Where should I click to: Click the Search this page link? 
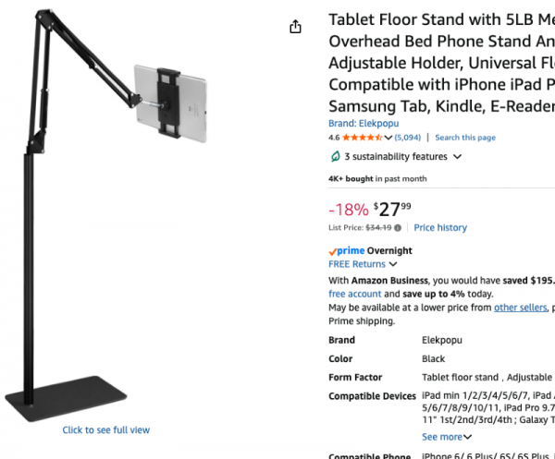[x=464, y=138]
